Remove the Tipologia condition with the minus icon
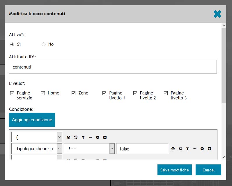The image size is (232, 186). [202, 149]
